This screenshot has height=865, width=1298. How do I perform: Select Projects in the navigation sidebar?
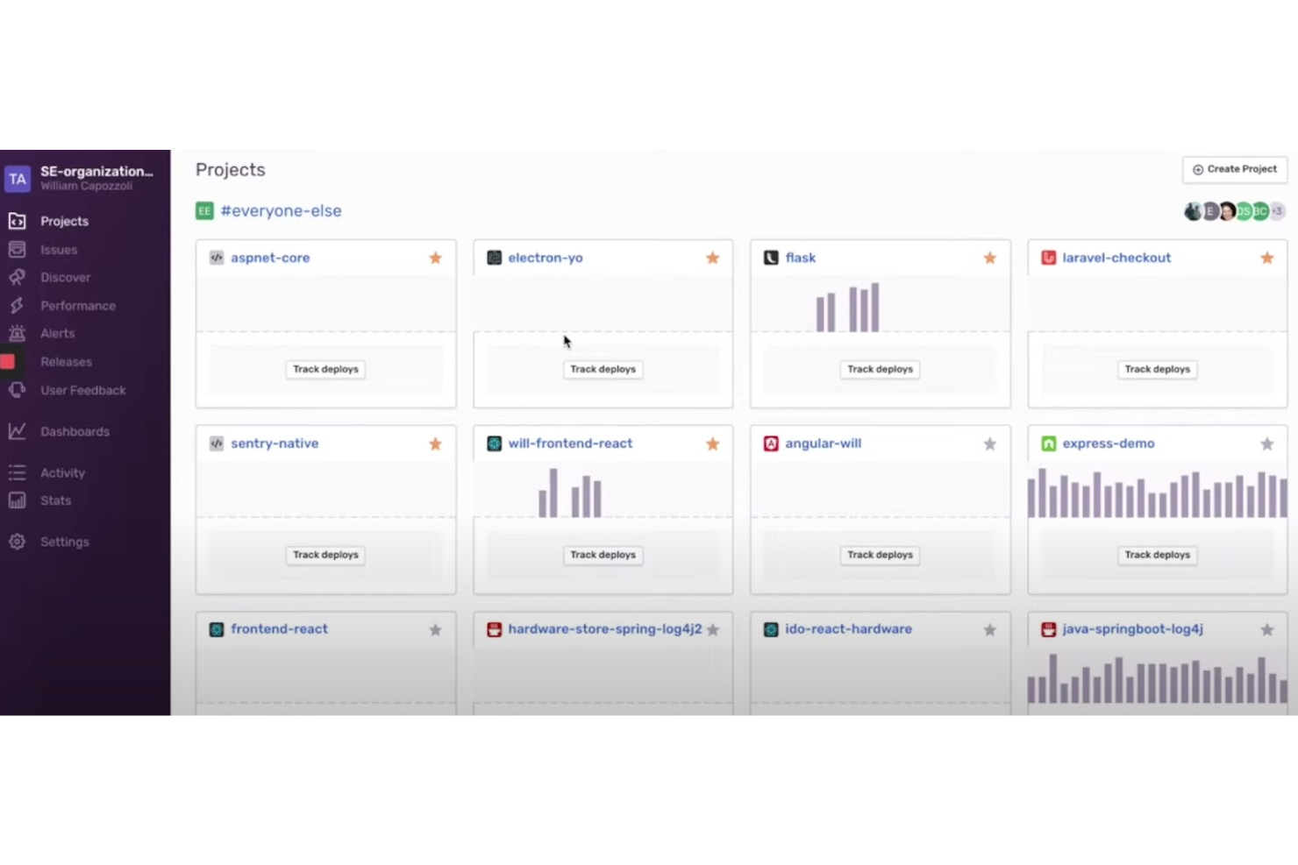64,221
